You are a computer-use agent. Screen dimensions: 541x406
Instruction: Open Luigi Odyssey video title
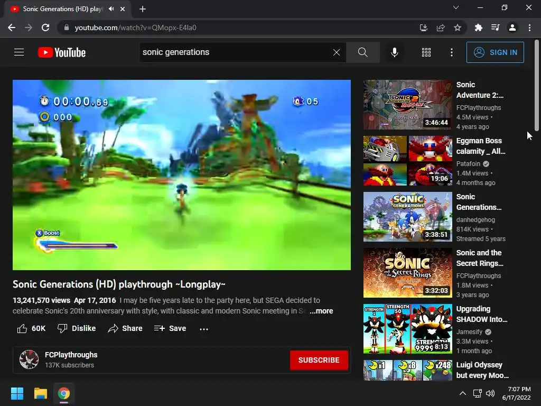pos(482,370)
